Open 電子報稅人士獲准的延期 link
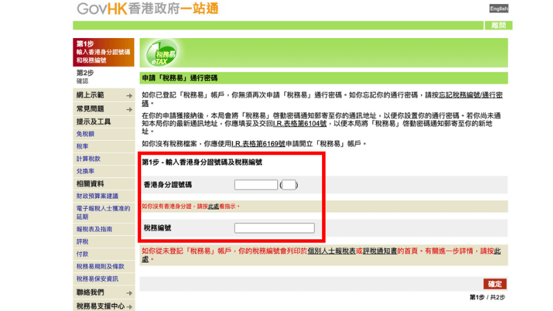The image size is (553, 311). coord(103,213)
